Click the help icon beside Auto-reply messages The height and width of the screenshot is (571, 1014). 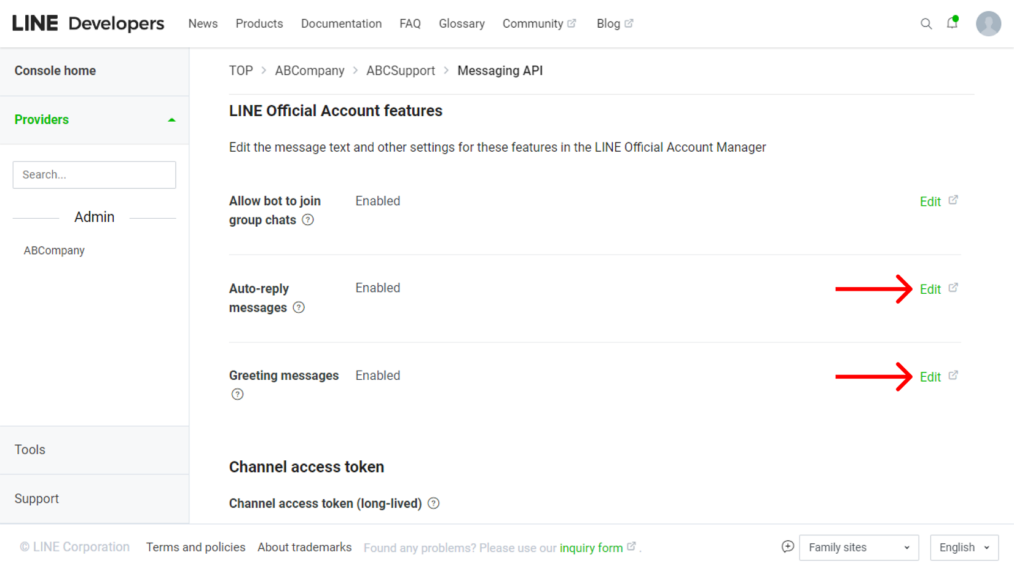tap(299, 307)
